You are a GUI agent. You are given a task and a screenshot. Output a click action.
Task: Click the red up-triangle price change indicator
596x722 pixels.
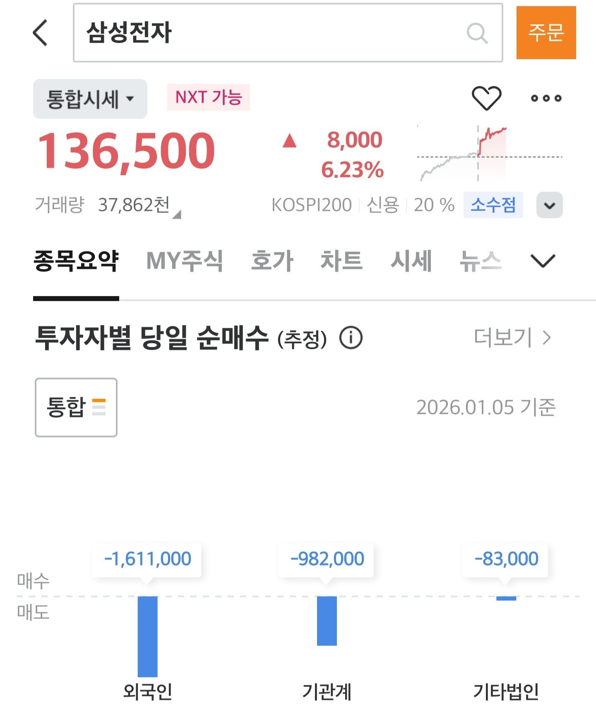pyautogui.click(x=289, y=141)
